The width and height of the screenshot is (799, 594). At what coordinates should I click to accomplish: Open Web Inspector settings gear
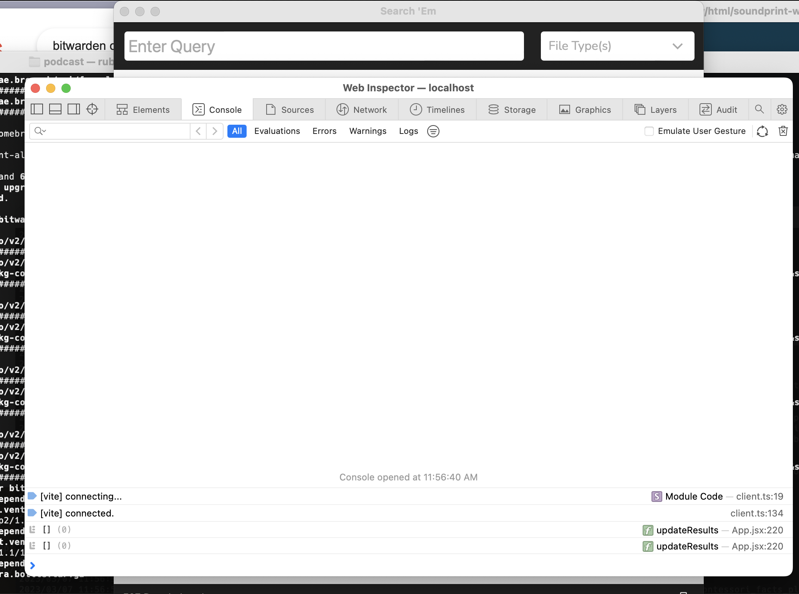pos(782,109)
